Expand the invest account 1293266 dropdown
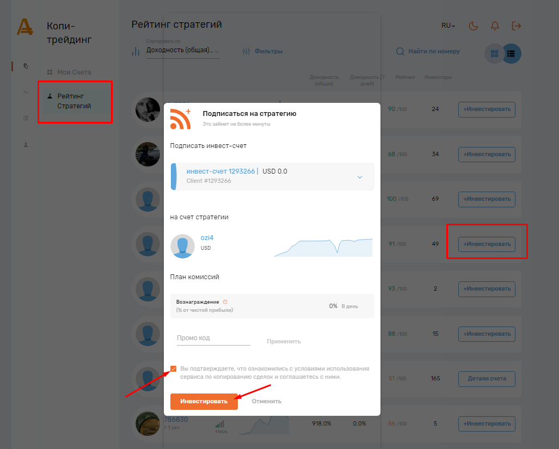The image size is (559, 449). [x=359, y=177]
